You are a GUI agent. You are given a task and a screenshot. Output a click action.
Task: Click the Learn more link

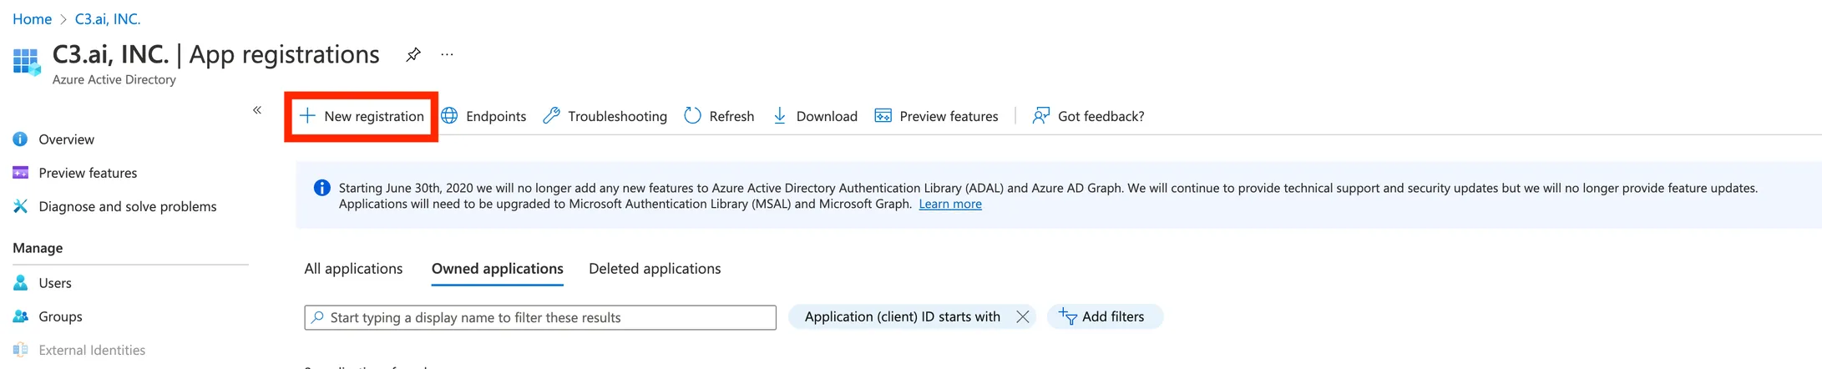click(949, 205)
